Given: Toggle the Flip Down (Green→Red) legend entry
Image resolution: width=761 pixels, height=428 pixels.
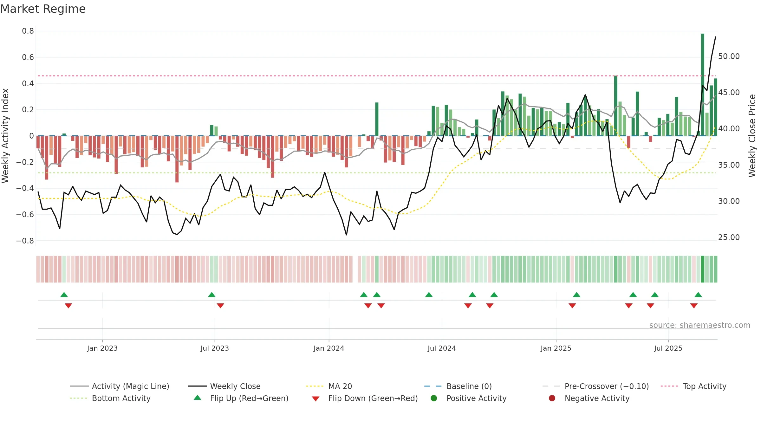Looking at the screenshot, I should (x=365, y=398).
